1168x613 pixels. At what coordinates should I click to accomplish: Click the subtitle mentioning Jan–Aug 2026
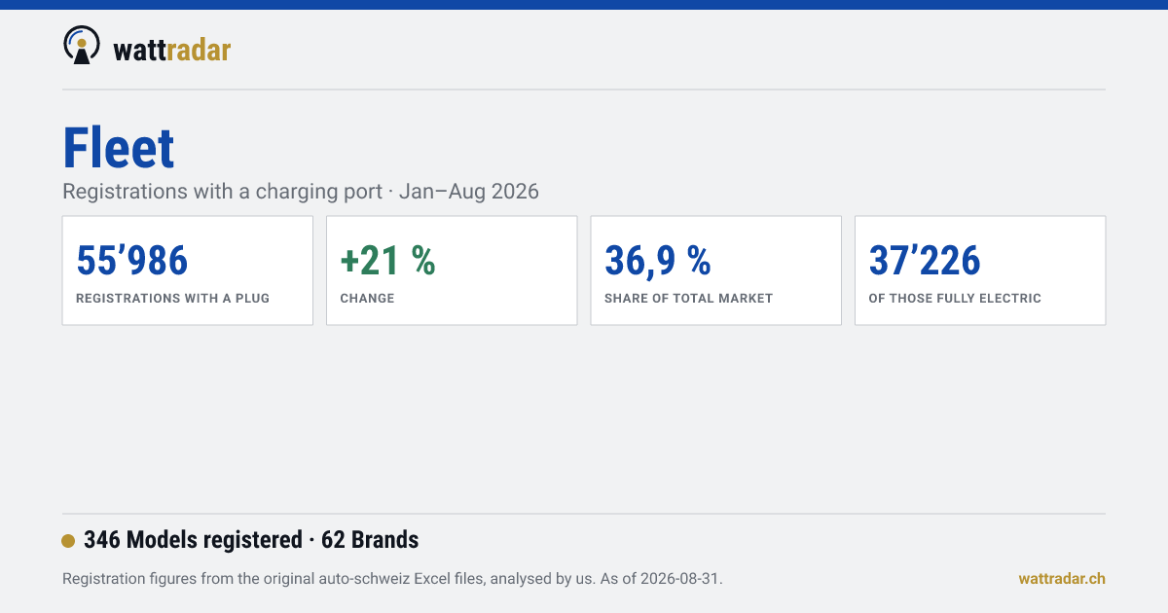tap(301, 192)
